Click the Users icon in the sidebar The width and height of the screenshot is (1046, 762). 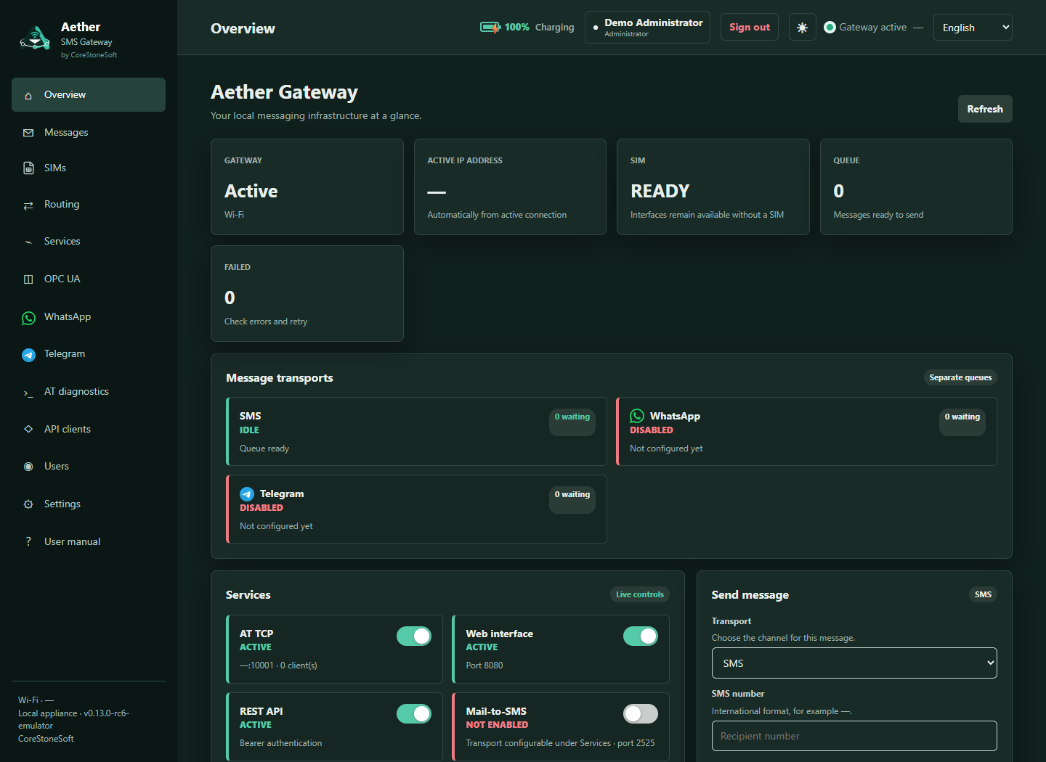click(x=28, y=467)
